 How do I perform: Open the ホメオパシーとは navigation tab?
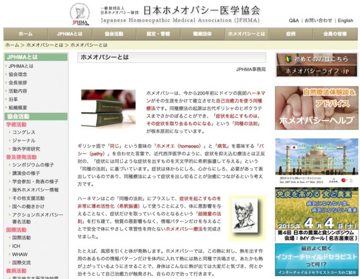pos(247,34)
